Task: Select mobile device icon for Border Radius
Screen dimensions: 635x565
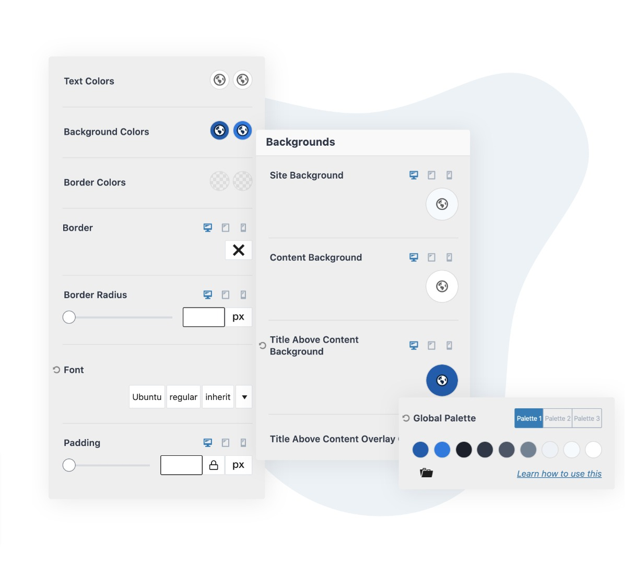Action: tap(243, 295)
